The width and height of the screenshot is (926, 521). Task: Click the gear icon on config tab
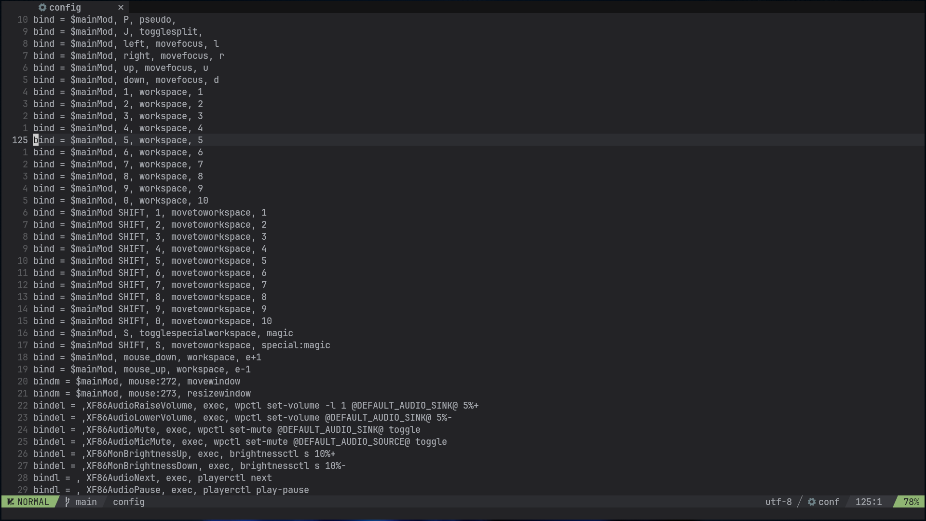(42, 7)
